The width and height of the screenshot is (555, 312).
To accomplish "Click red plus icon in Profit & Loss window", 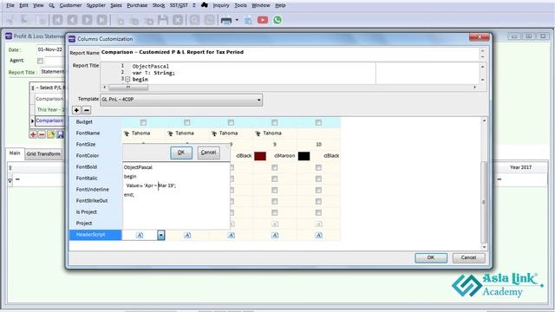I will coord(33,134).
